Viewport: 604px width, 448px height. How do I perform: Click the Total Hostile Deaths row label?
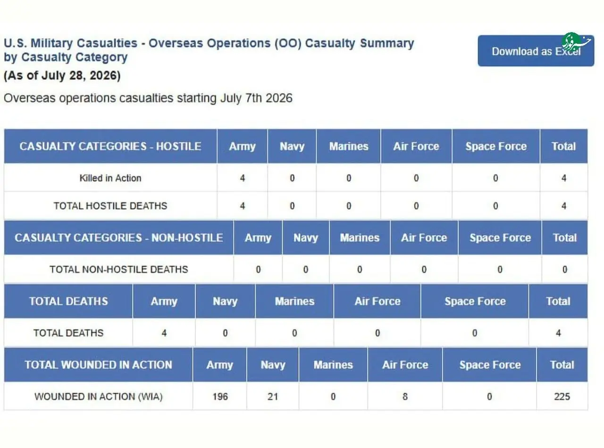(110, 206)
